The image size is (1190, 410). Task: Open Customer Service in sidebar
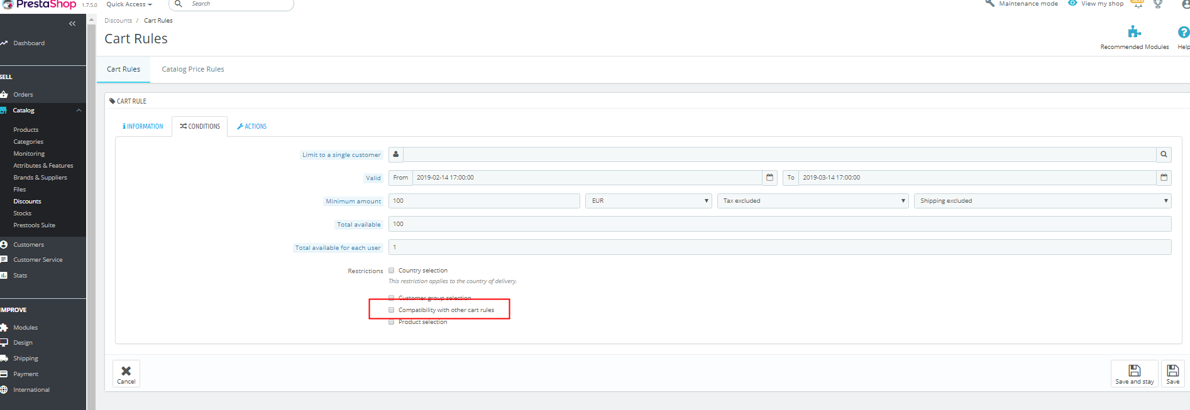(x=38, y=260)
